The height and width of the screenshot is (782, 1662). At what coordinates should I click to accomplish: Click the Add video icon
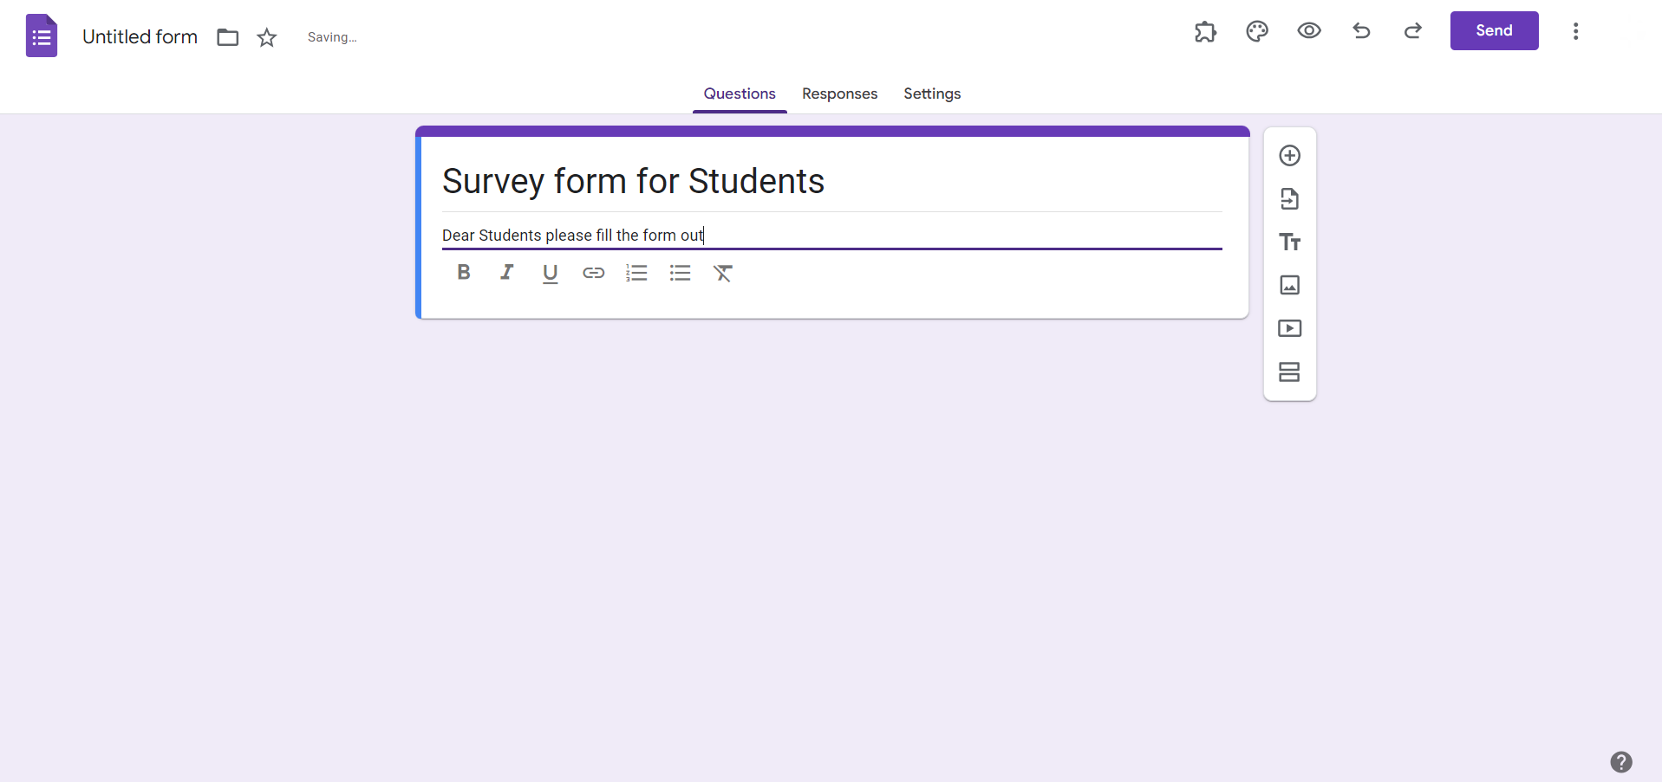[x=1289, y=328]
